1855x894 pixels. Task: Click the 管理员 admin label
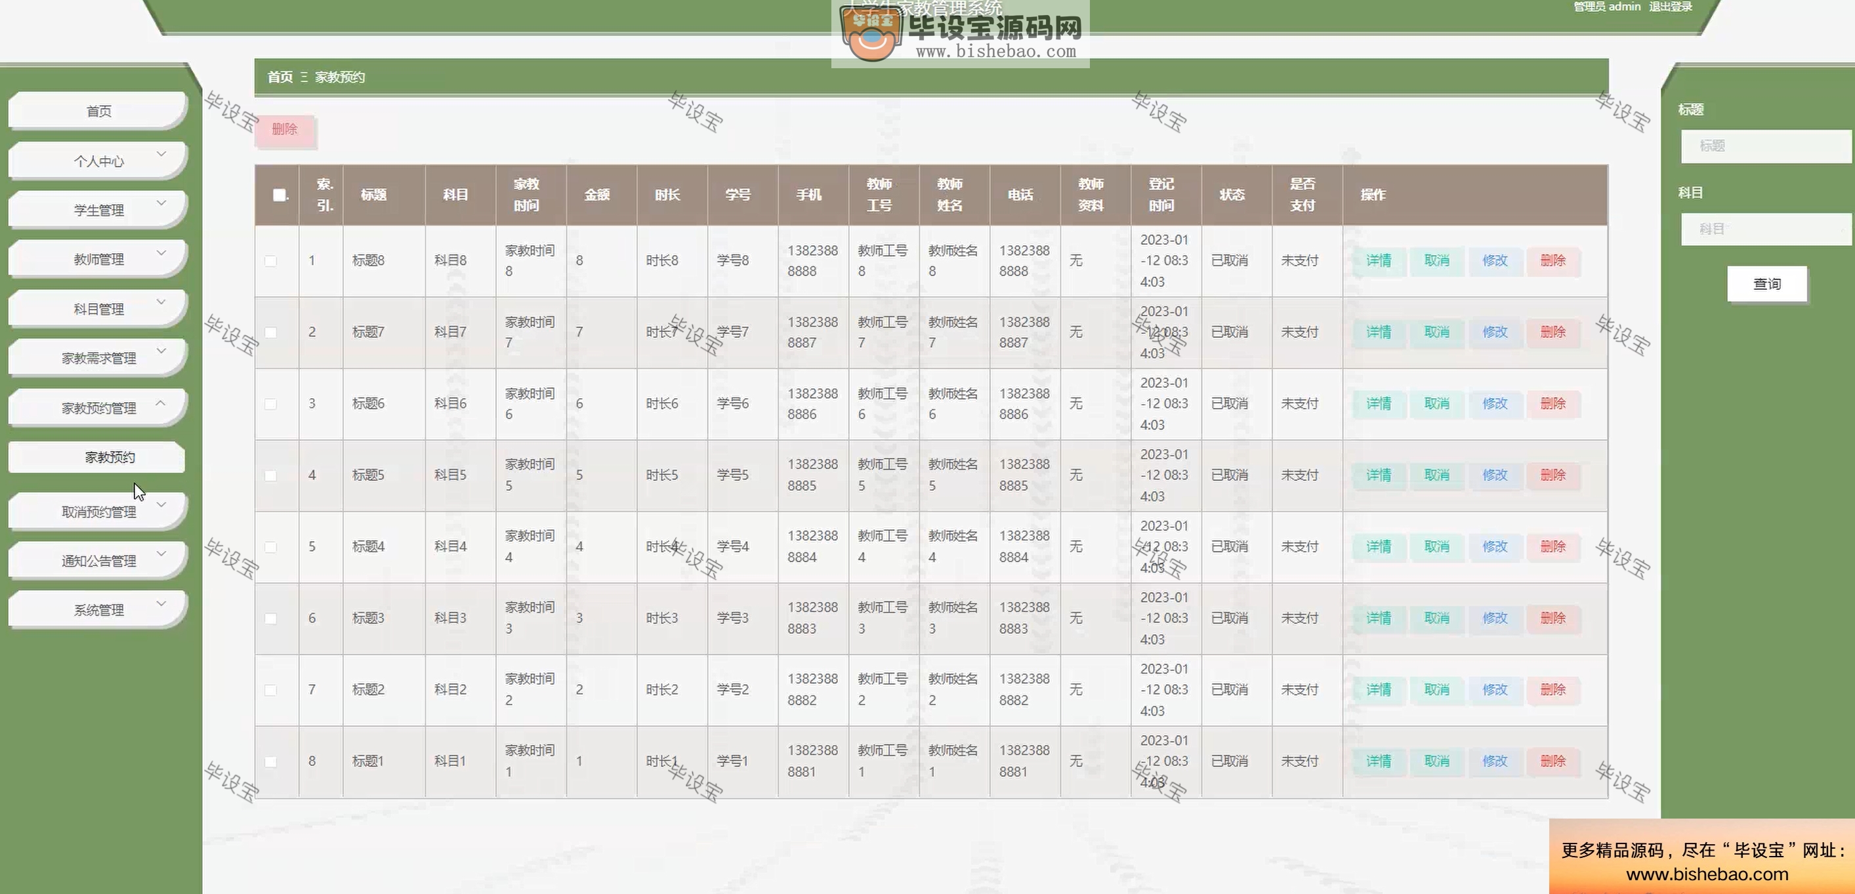tap(1606, 7)
